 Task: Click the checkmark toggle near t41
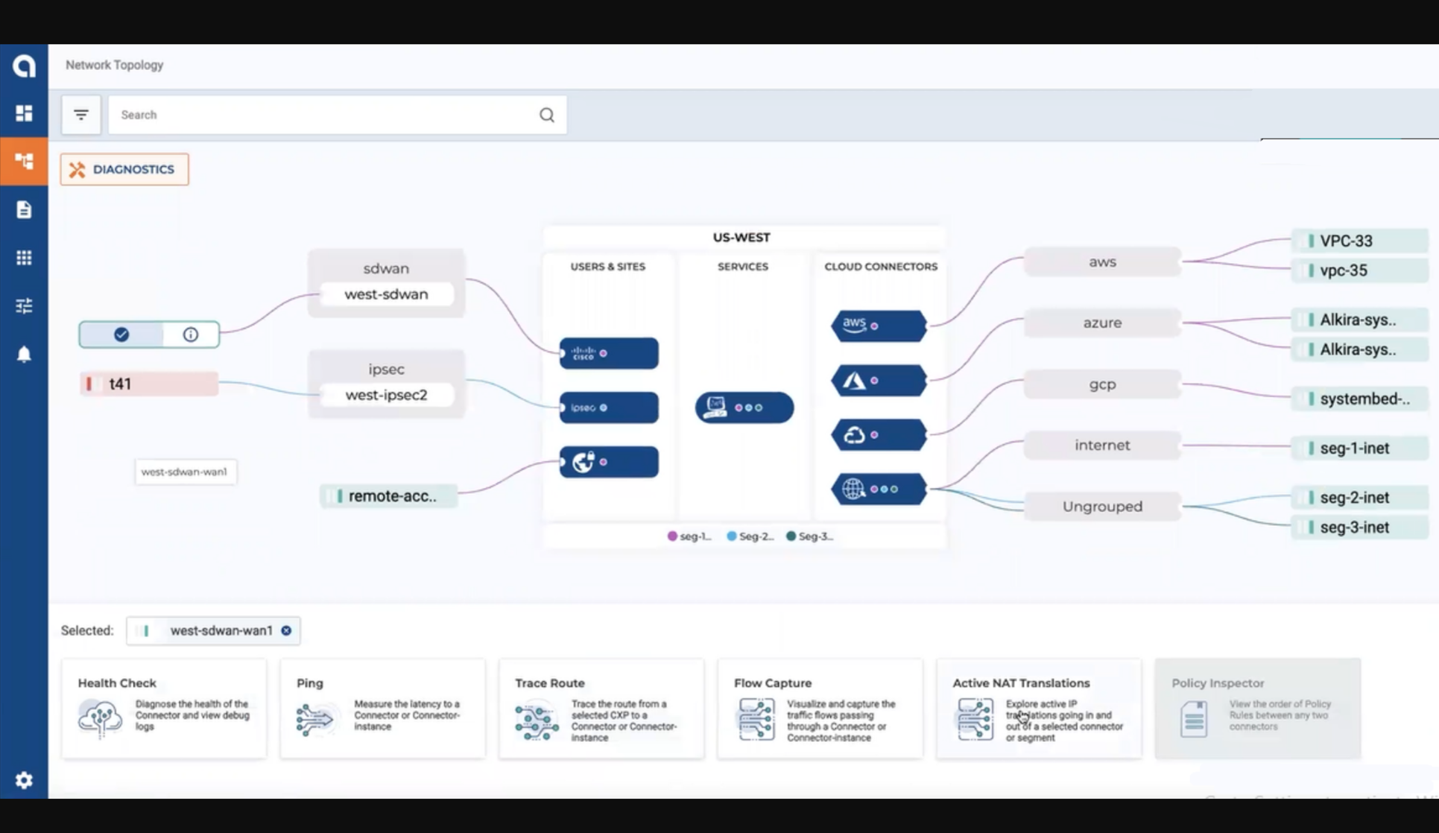coord(121,335)
